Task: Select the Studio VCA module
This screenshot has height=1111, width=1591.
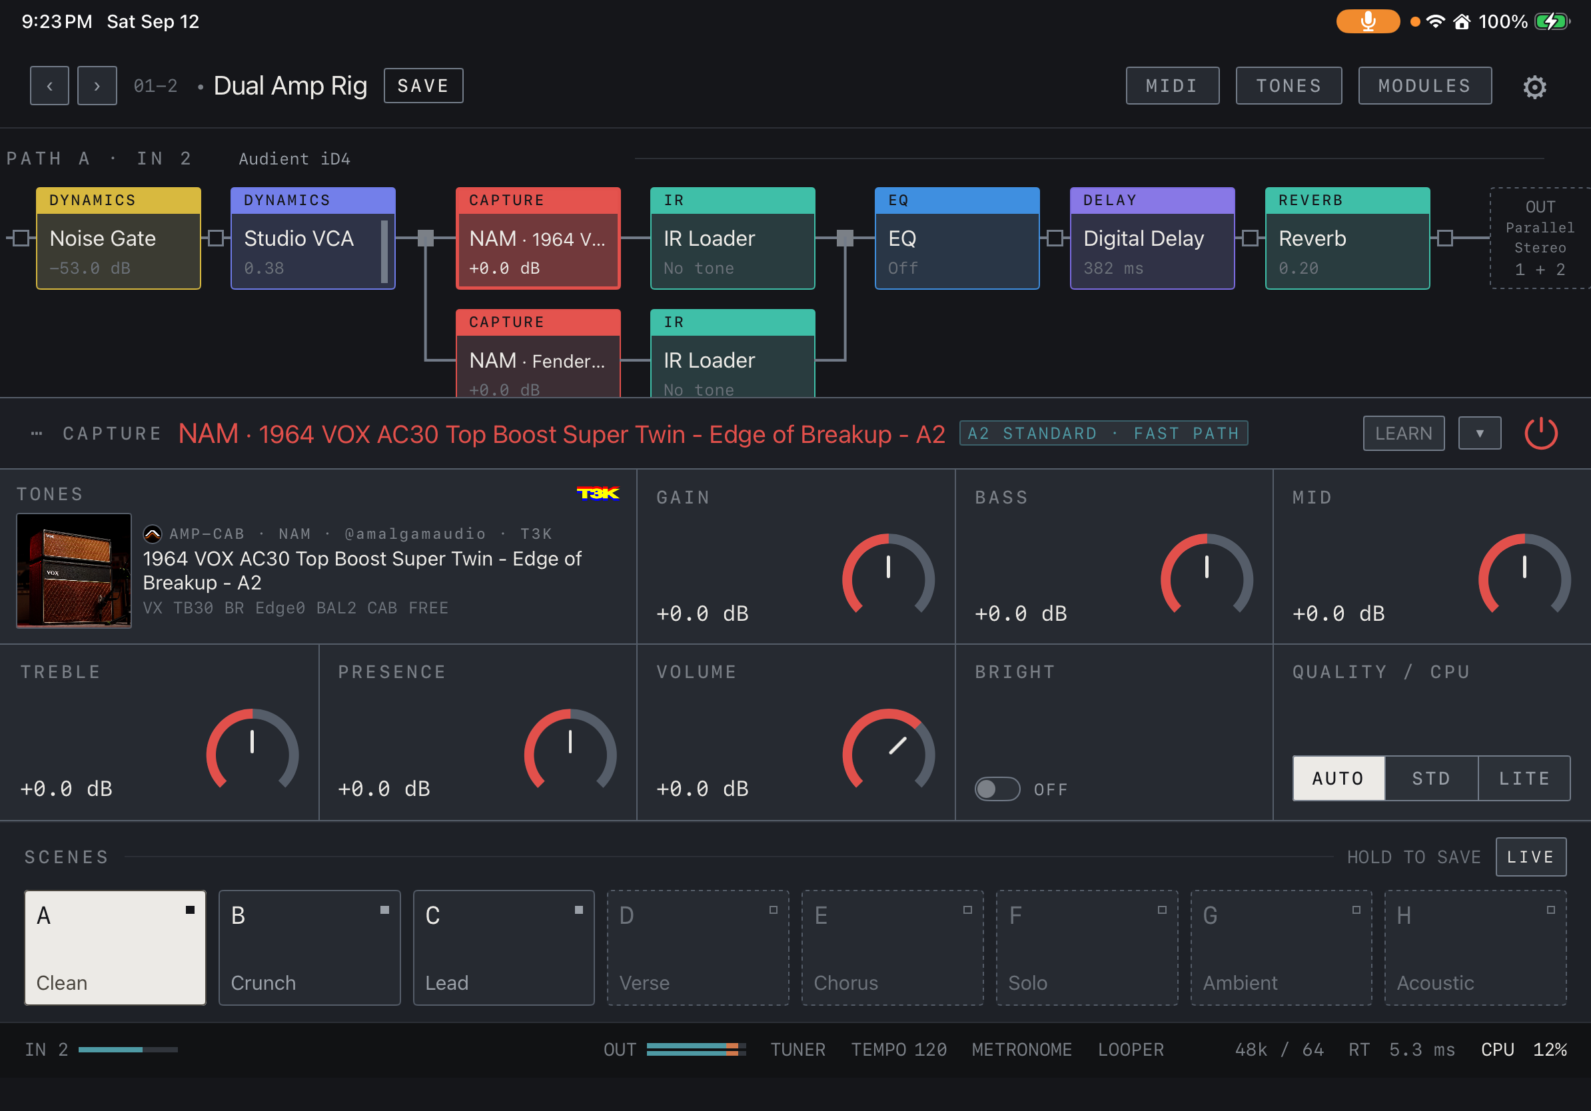Action: pyautogui.click(x=313, y=238)
